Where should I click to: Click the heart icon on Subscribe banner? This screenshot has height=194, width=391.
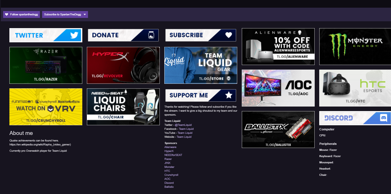pos(229,35)
